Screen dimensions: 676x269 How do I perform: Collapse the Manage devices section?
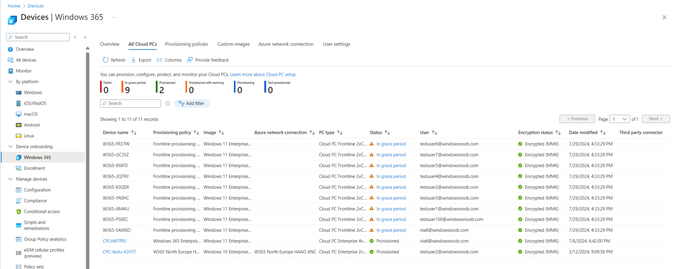[11, 179]
